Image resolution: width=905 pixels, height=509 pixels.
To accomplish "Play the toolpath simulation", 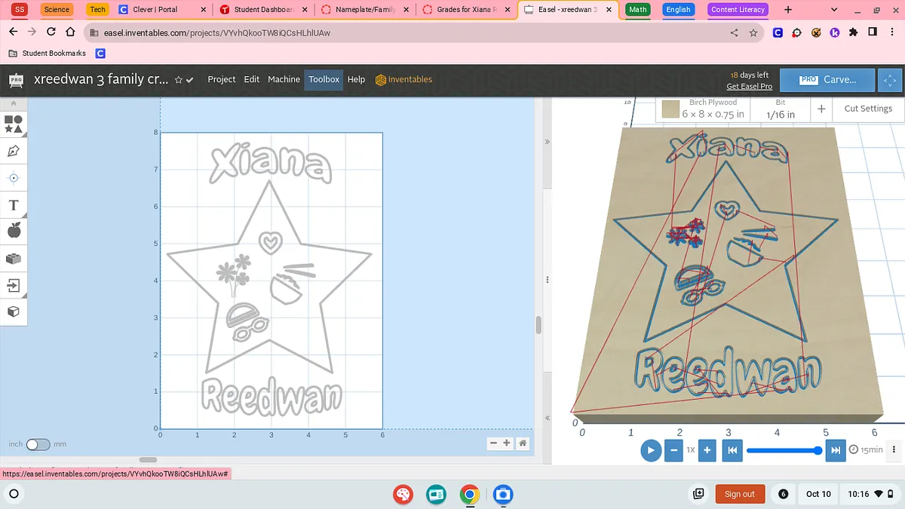I will [651, 450].
